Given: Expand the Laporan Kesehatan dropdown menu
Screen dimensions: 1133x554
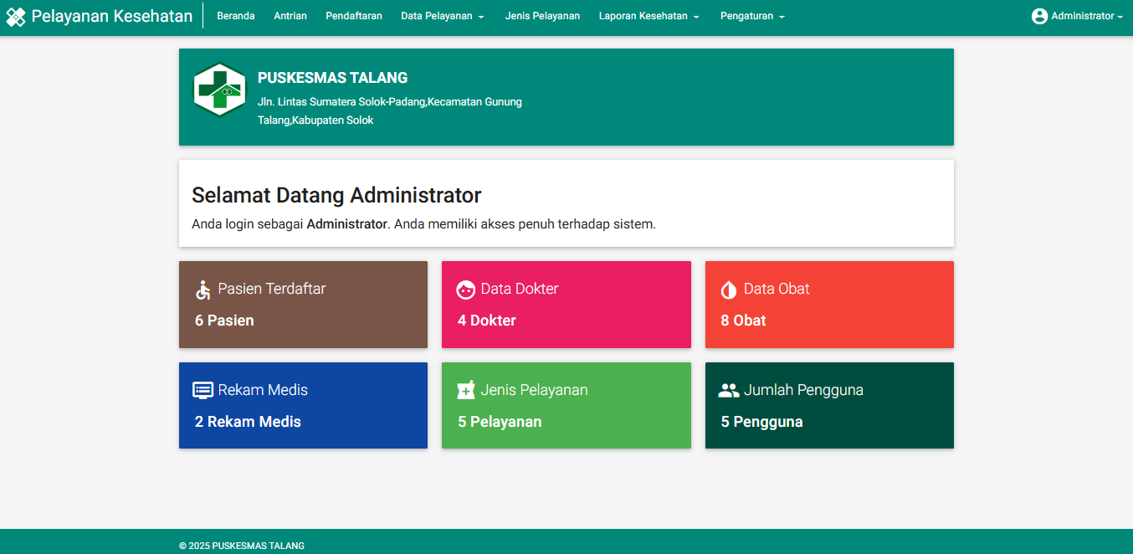Looking at the screenshot, I should click(x=649, y=16).
